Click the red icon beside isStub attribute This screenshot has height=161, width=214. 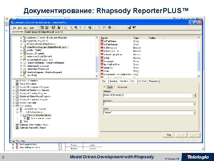click(x=102, y=58)
